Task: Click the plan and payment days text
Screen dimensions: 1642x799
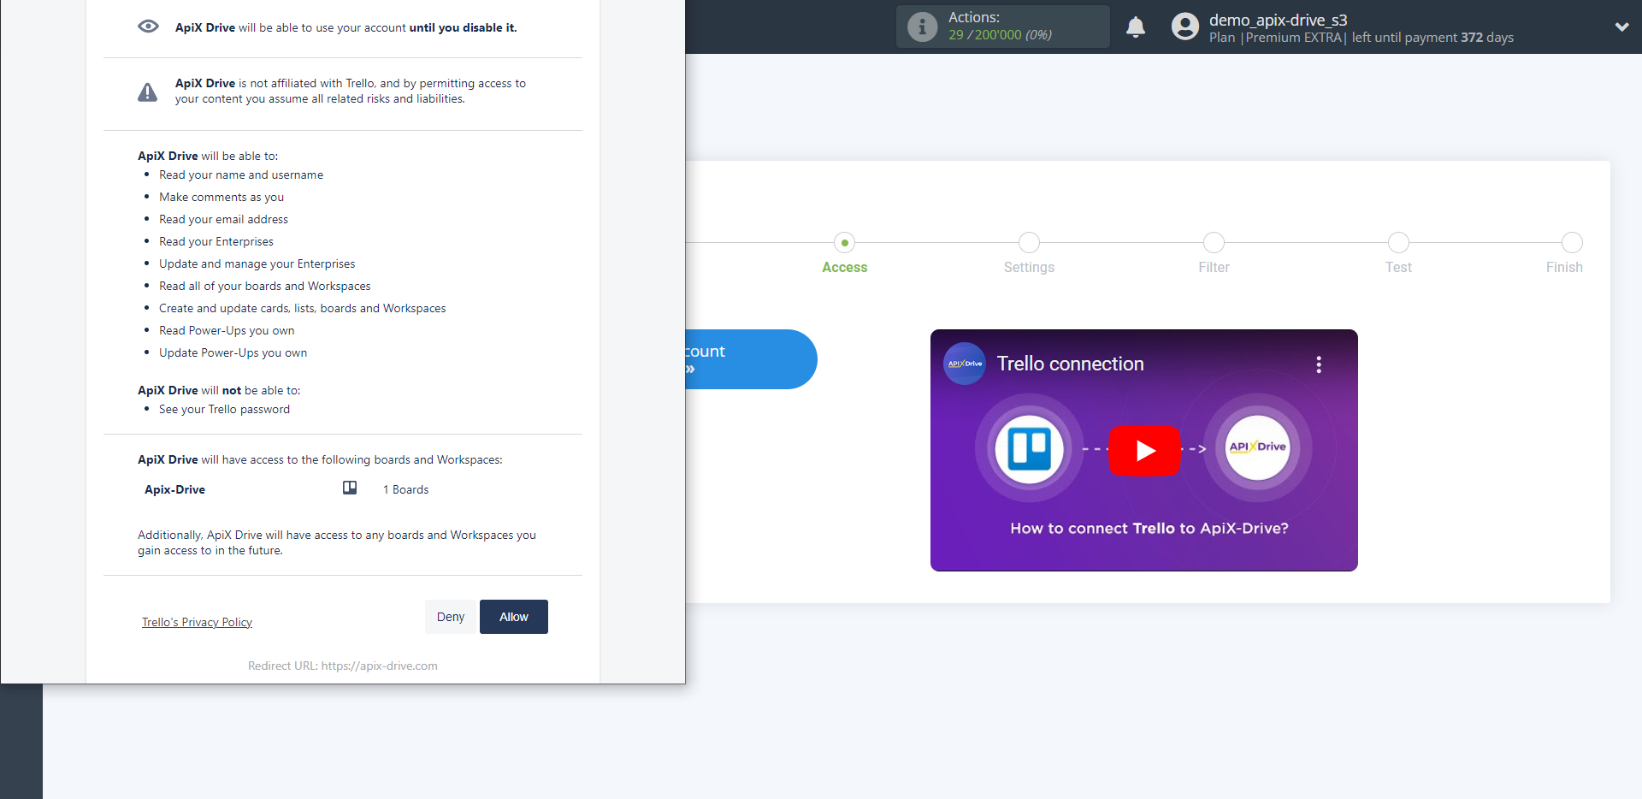Action: pos(1361,38)
